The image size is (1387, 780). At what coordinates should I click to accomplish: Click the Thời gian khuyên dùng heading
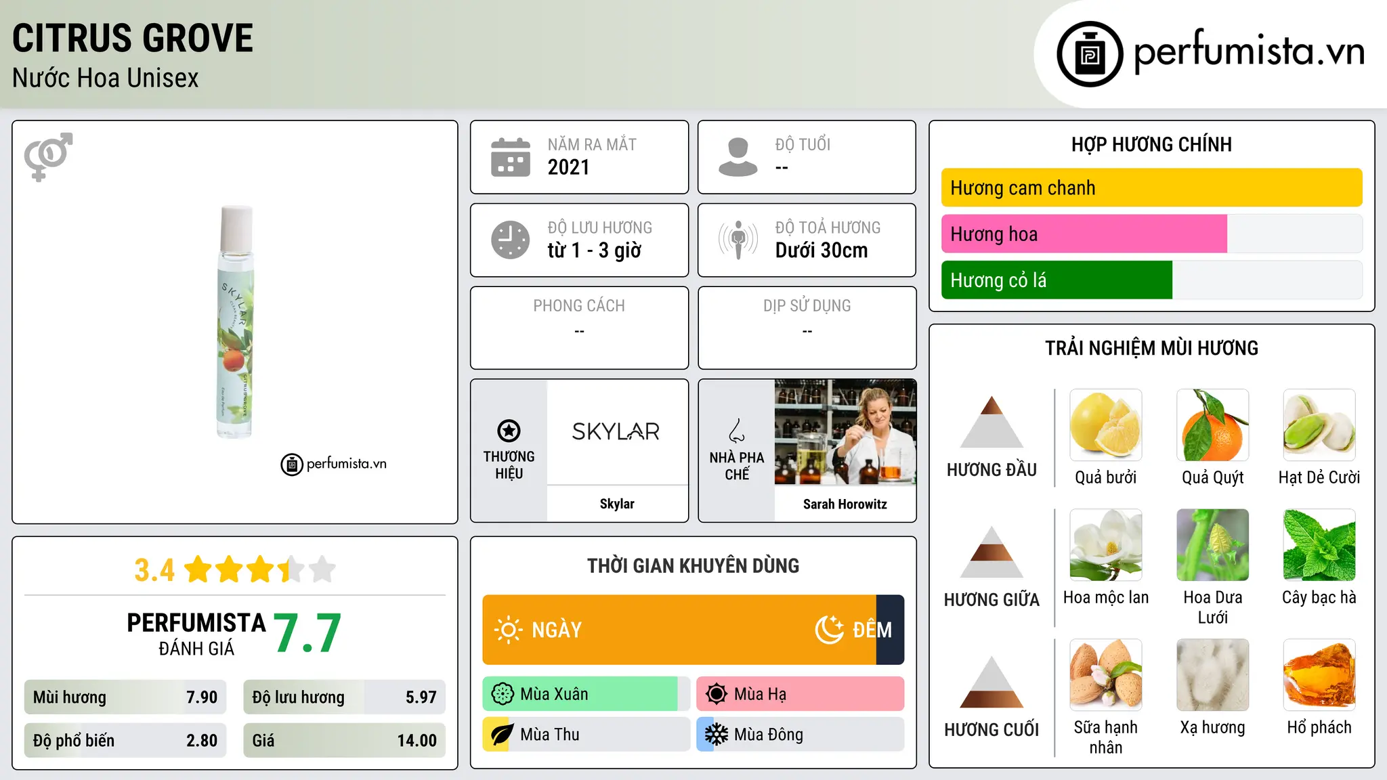click(x=693, y=565)
